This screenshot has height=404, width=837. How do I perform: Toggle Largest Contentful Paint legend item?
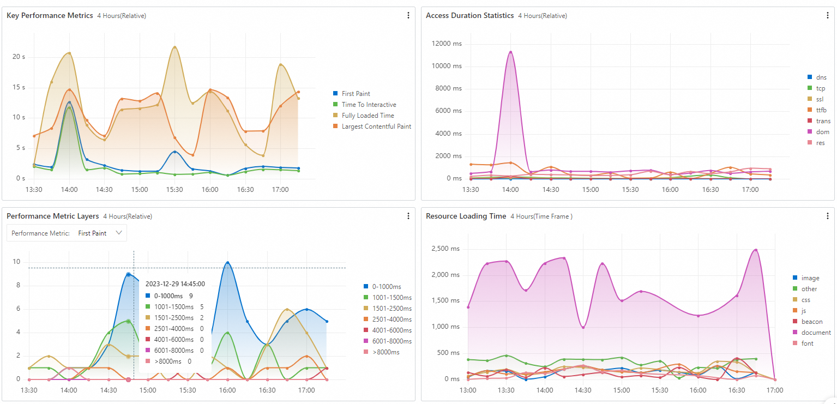tap(372, 126)
